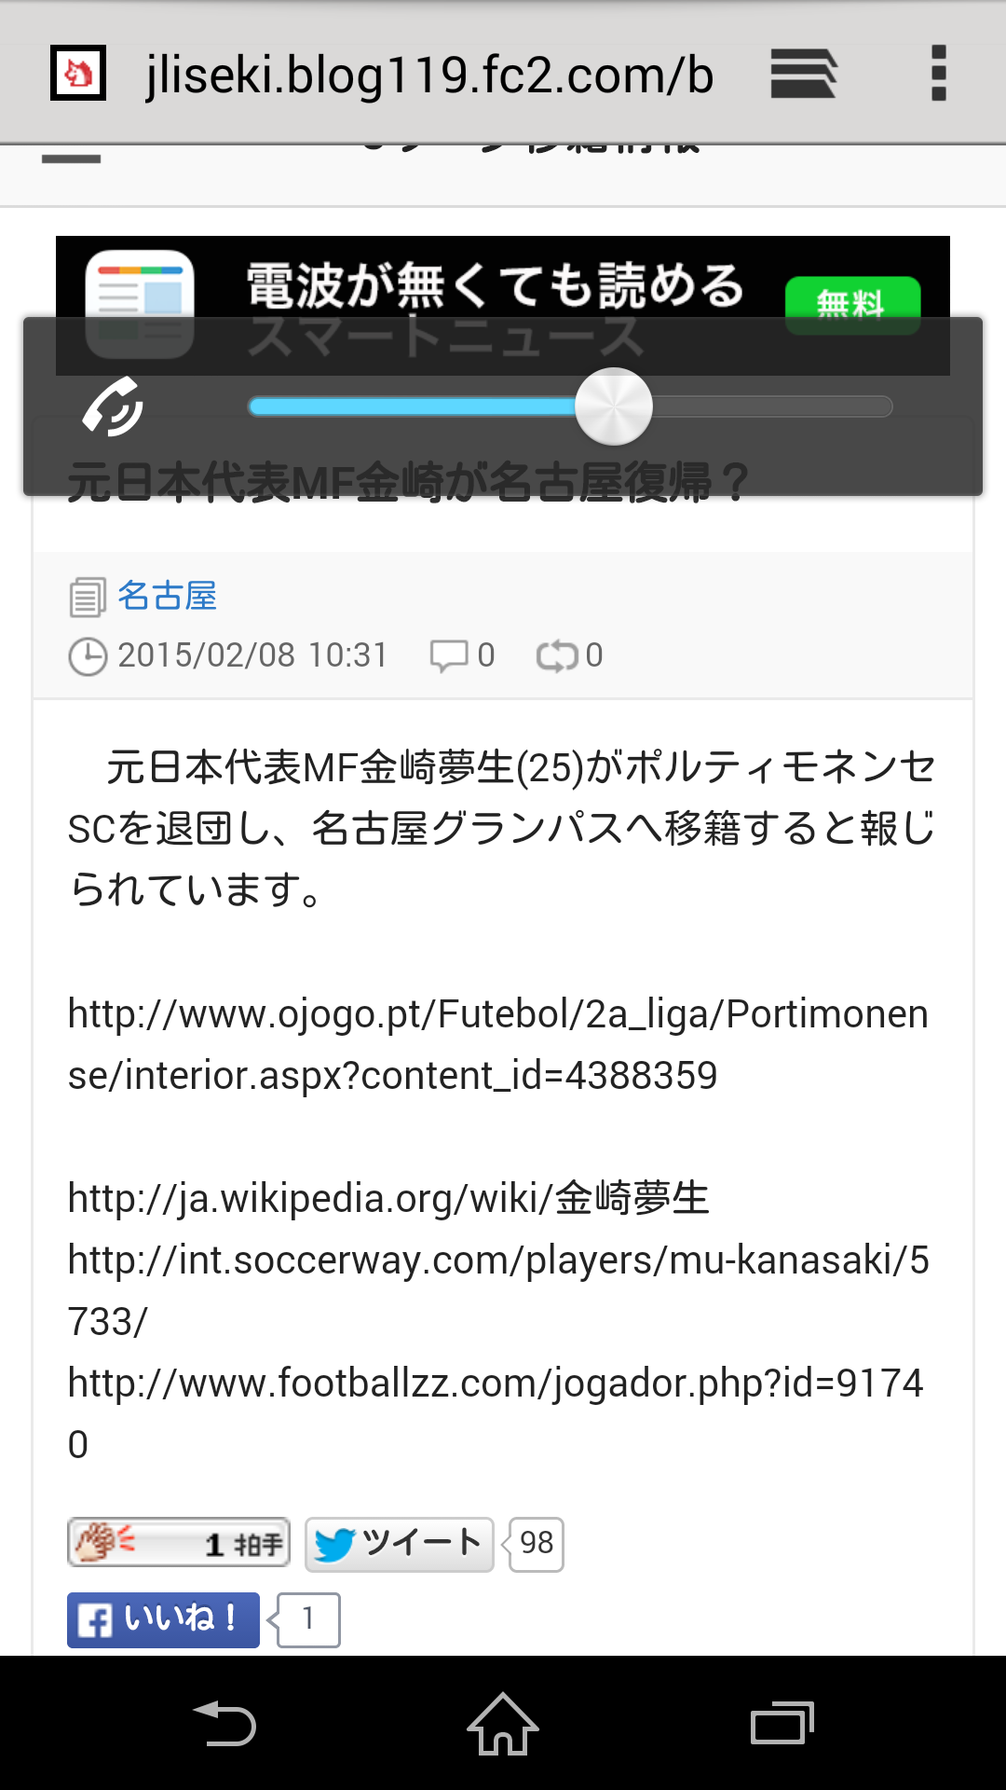
Task: Tap the category document icon beside 名古屋
Action: click(x=88, y=598)
